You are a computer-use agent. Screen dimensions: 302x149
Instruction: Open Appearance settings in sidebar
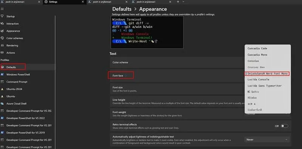27,31
